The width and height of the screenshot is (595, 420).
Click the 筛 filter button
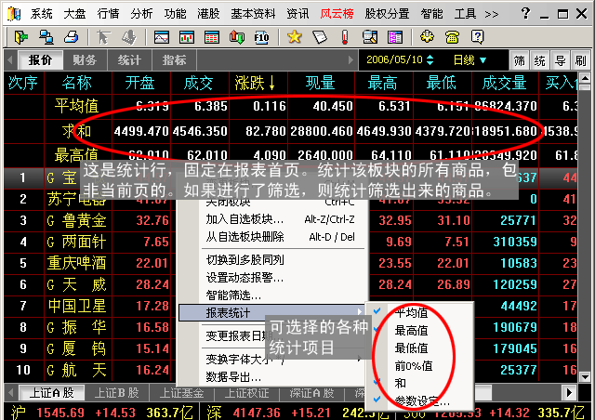520,60
